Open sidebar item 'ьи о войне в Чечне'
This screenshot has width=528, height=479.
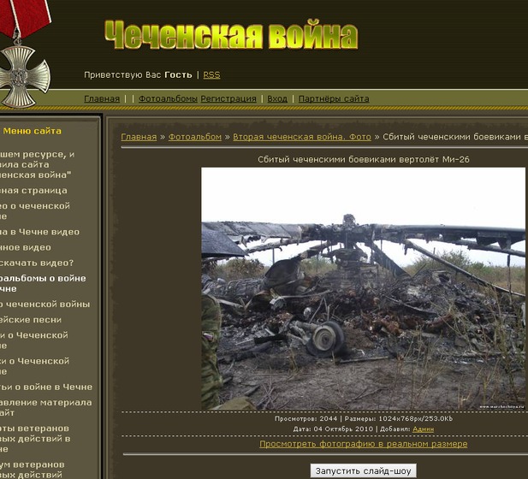pyautogui.click(x=46, y=387)
